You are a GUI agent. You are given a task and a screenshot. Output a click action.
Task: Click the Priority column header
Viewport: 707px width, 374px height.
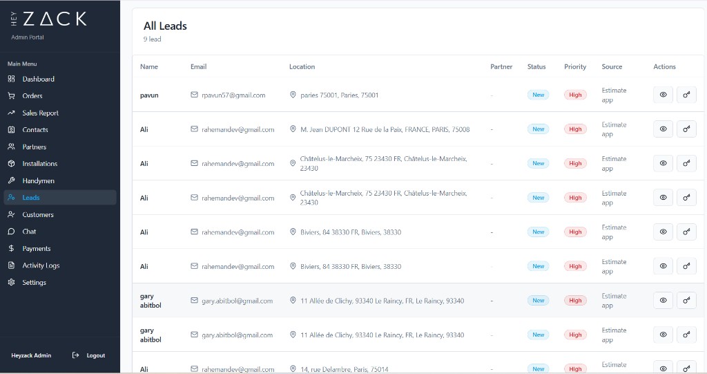coord(575,66)
